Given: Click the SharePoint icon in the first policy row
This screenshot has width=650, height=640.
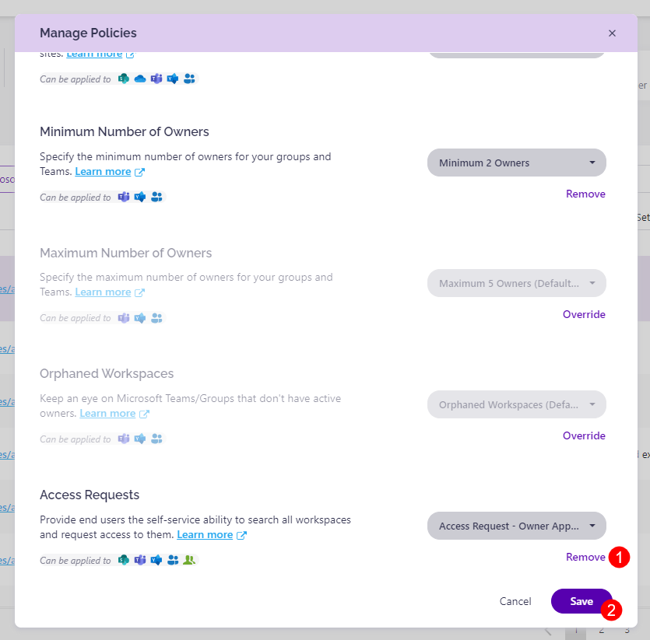Looking at the screenshot, I should point(123,79).
